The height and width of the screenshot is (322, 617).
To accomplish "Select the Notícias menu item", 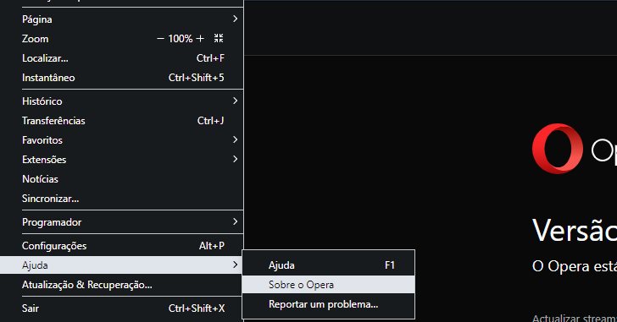I will (x=121, y=179).
